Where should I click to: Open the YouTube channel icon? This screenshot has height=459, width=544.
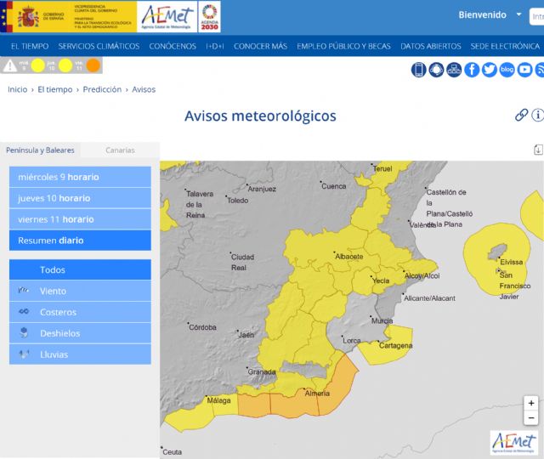pyautogui.click(x=525, y=70)
